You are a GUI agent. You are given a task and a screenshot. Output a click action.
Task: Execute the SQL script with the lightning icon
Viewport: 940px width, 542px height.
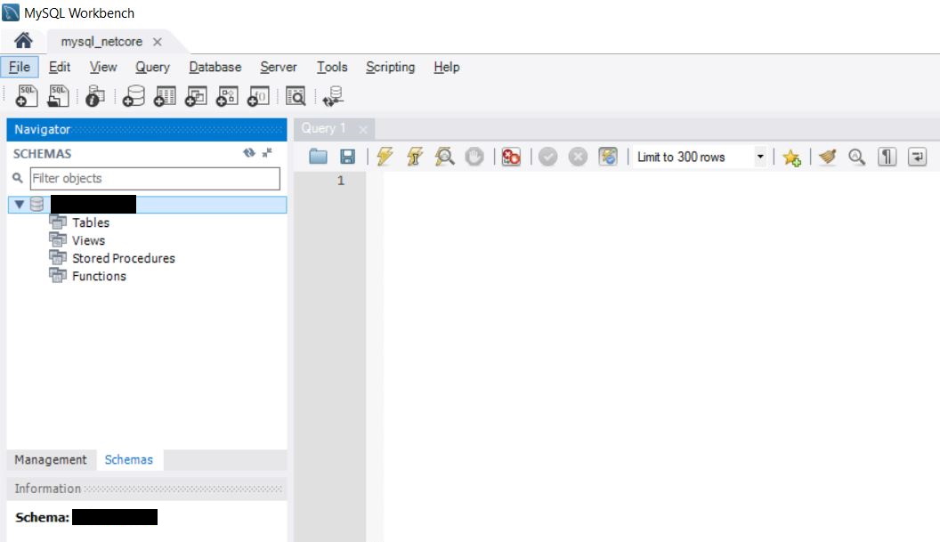coord(385,157)
